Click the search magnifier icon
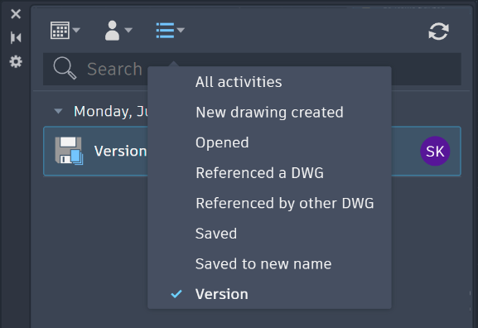 coord(65,68)
